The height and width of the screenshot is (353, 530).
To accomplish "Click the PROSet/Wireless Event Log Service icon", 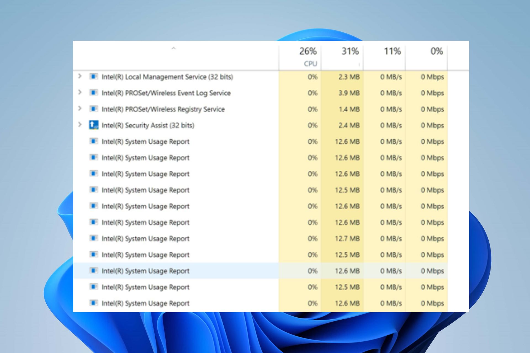I will (x=94, y=93).
